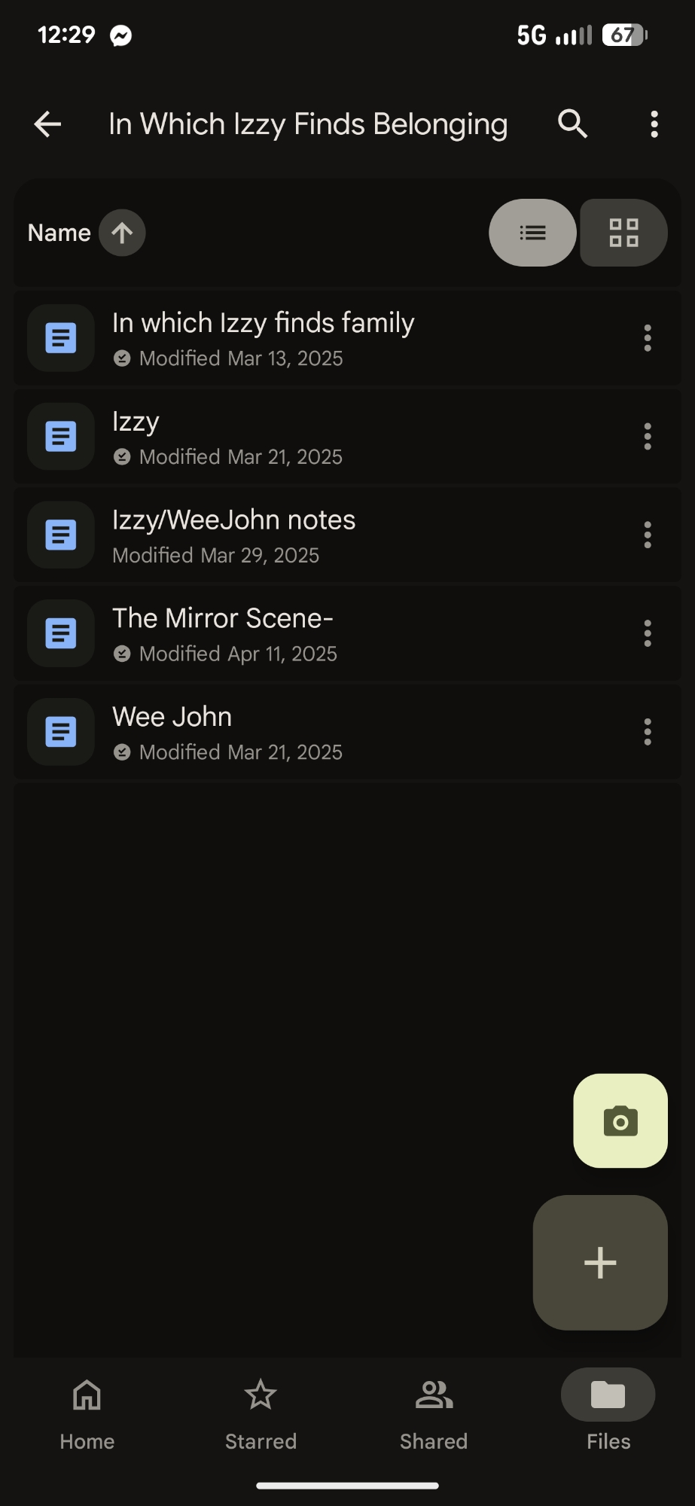Click the Name sort label

click(x=59, y=233)
